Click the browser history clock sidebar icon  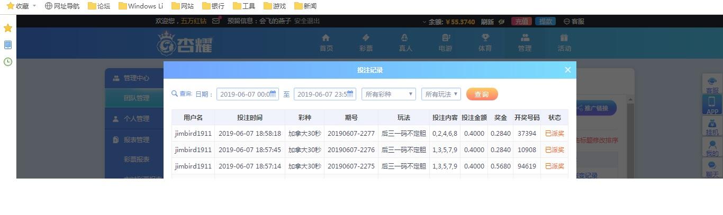(x=8, y=62)
